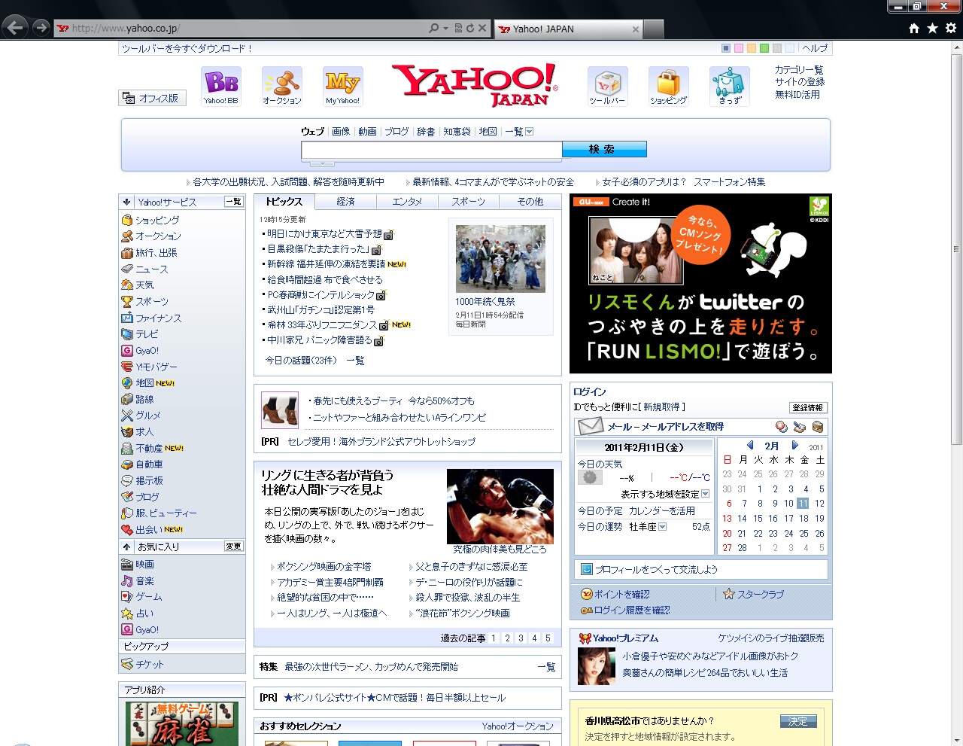
Task: Refresh the page with the address bar button
Action: click(470, 29)
